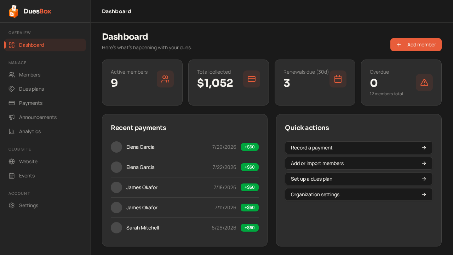Go to Dues plans in sidebar

[x=45, y=89]
